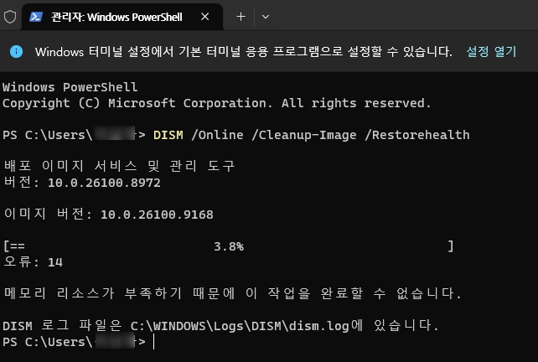Click the dism.log path line
The height and width of the screenshot is (362, 538).
220,326
